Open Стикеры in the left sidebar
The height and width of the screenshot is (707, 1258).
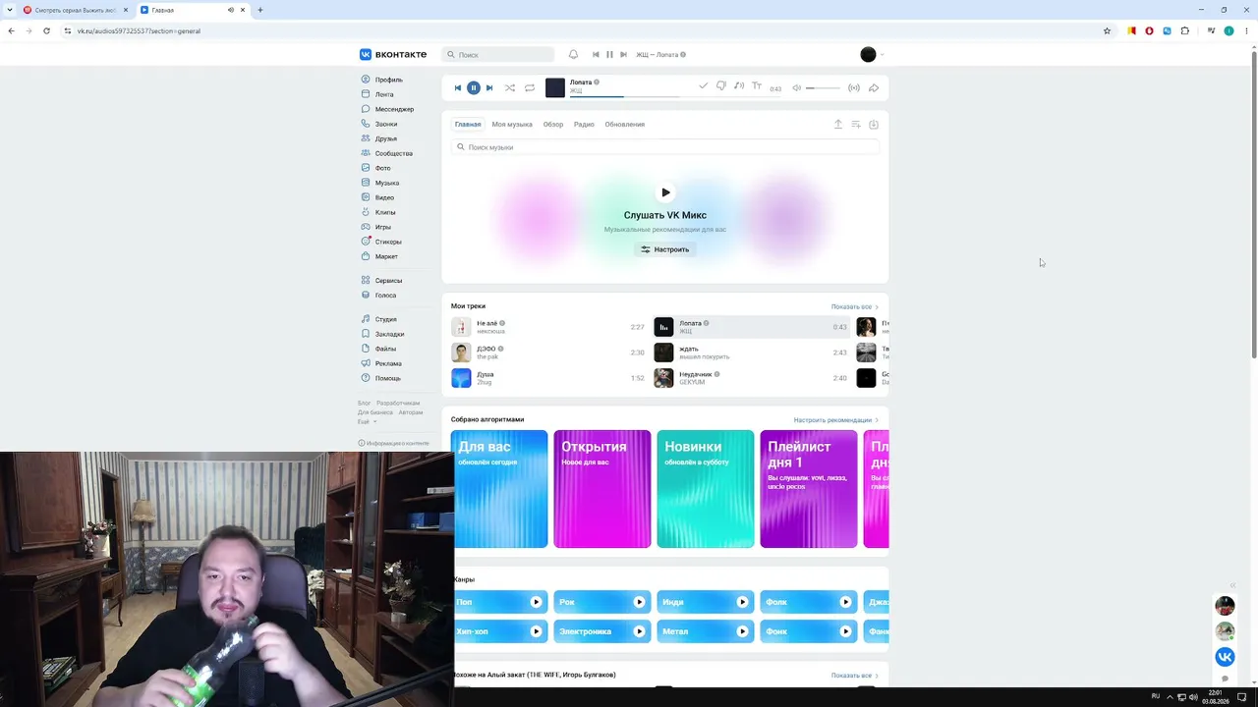380,242
